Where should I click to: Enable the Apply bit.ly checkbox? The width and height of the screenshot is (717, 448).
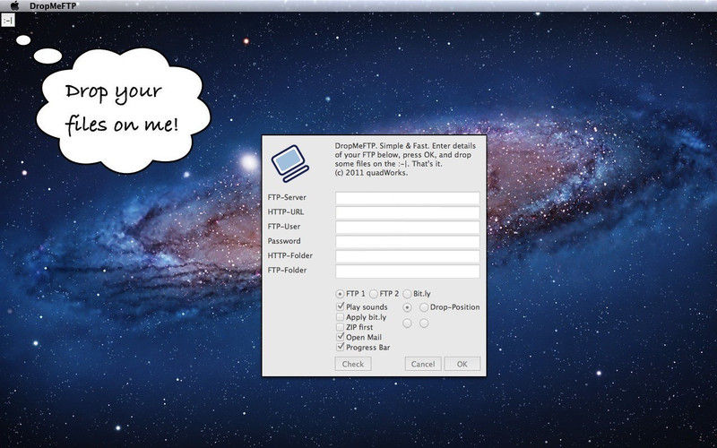pyautogui.click(x=341, y=317)
